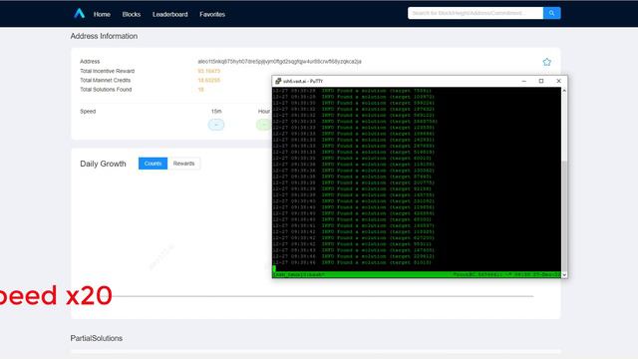Click the Total Solutions Found value
638x359 pixels.
point(200,90)
